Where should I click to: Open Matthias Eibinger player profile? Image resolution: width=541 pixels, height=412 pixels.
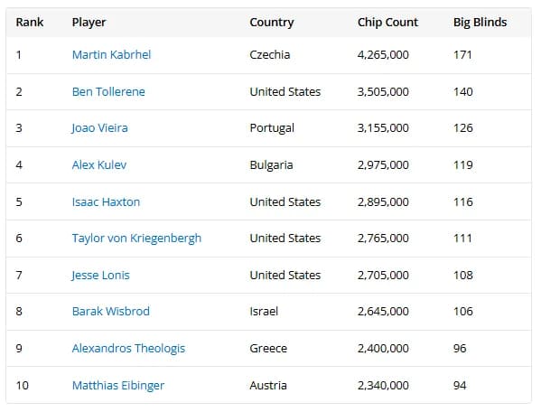tap(118, 386)
